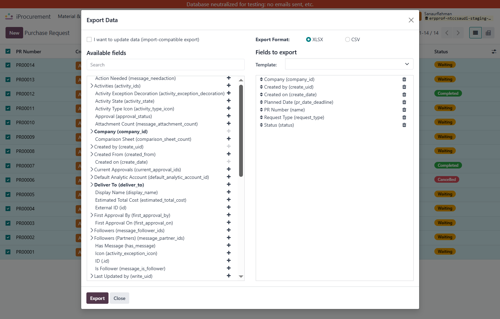Expand Followers (message_follower_ids) tree node
This screenshot has width=500, height=319.
coord(92,230)
